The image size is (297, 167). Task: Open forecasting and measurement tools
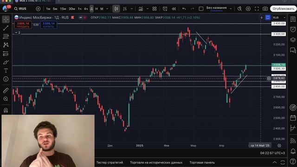(x=6, y=54)
